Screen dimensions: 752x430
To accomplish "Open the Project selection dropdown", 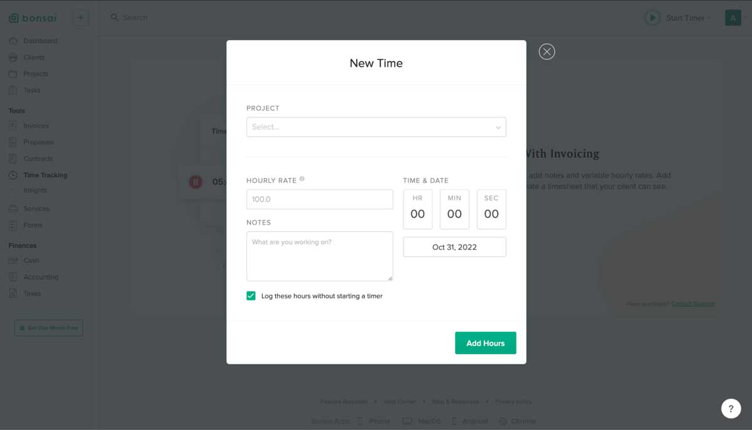I will [376, 126].
